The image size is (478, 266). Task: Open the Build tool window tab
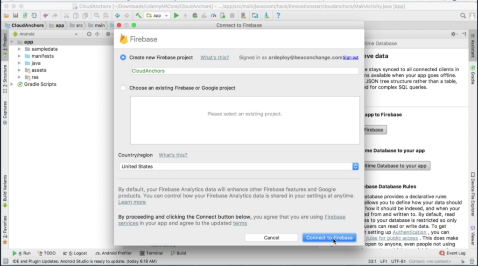179,253
